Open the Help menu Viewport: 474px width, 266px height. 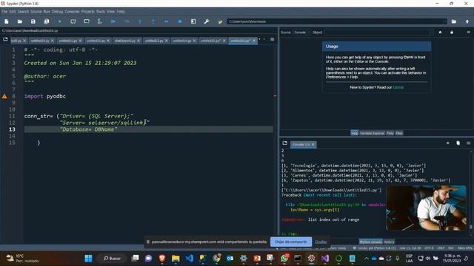pos(121,12)
